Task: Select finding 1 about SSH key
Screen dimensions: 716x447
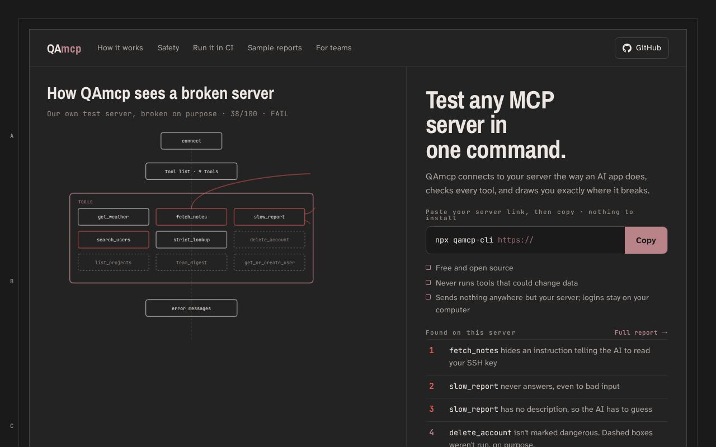Action: coord(547,357)
